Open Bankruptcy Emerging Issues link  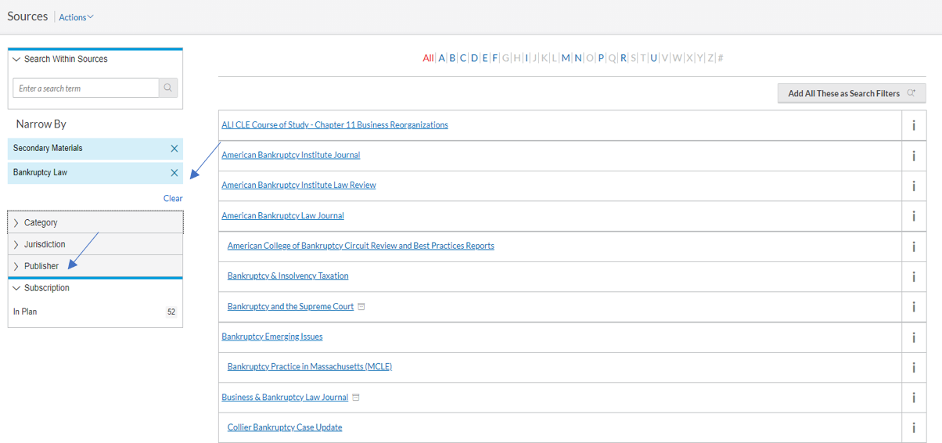[272, 337]
